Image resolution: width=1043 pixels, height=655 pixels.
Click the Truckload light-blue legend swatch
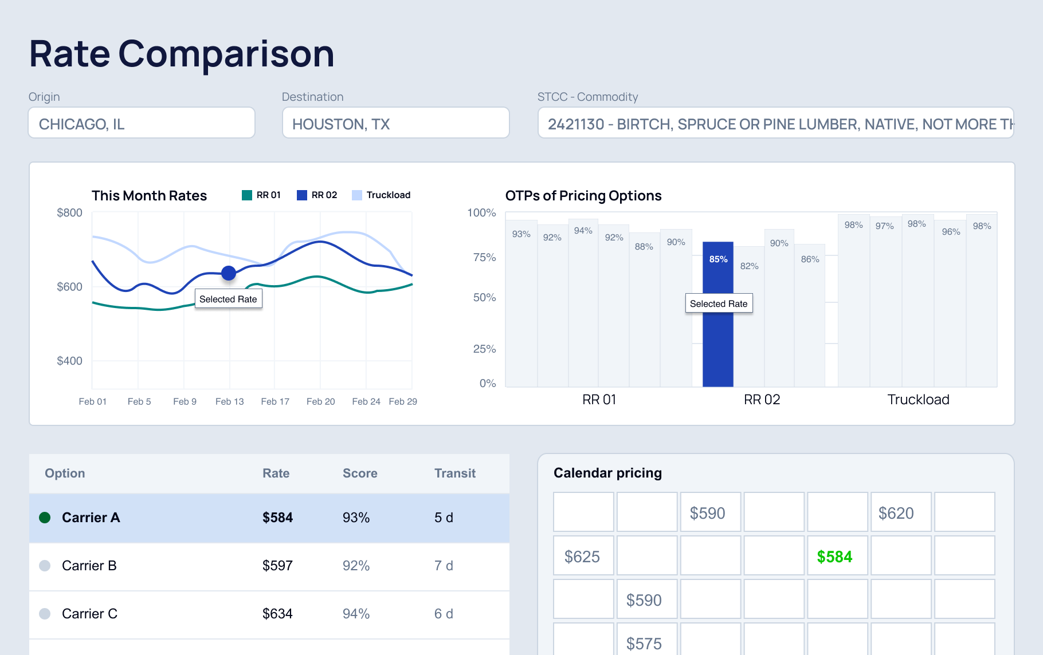pos(357,195)
